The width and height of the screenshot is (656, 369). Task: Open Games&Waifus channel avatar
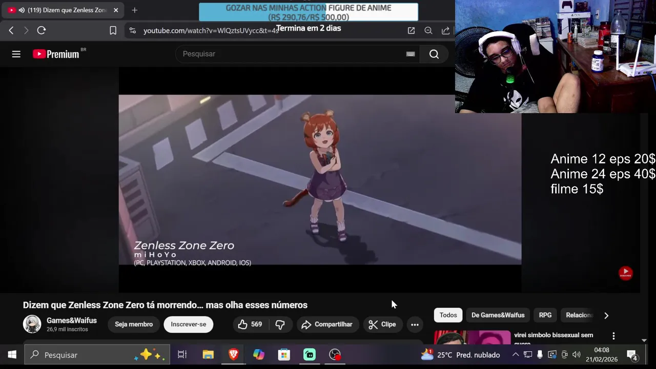(32, 324)
